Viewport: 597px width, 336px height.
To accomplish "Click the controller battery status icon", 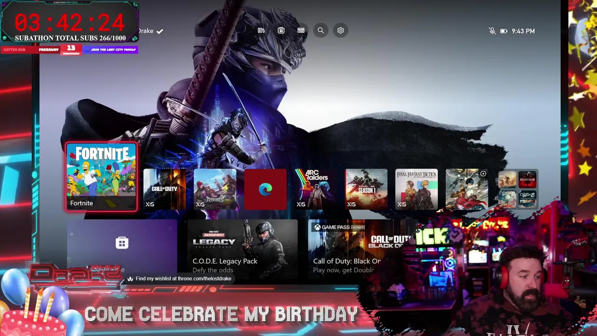I will [x=504, y=31].
